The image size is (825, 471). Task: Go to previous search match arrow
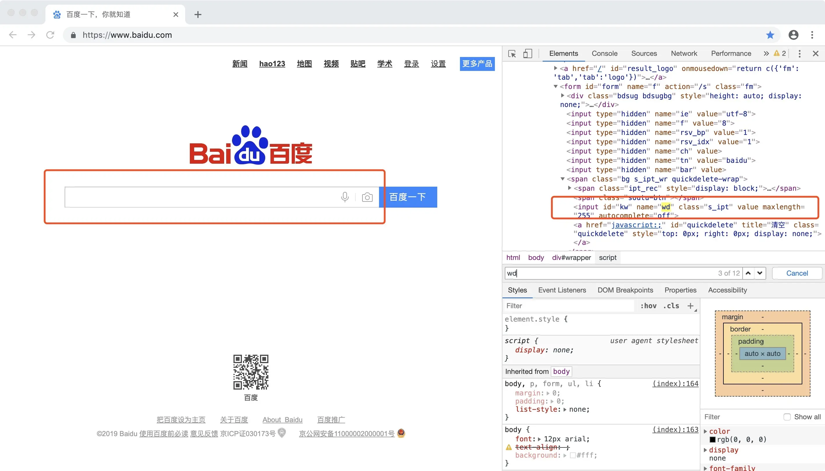point(748,273)
